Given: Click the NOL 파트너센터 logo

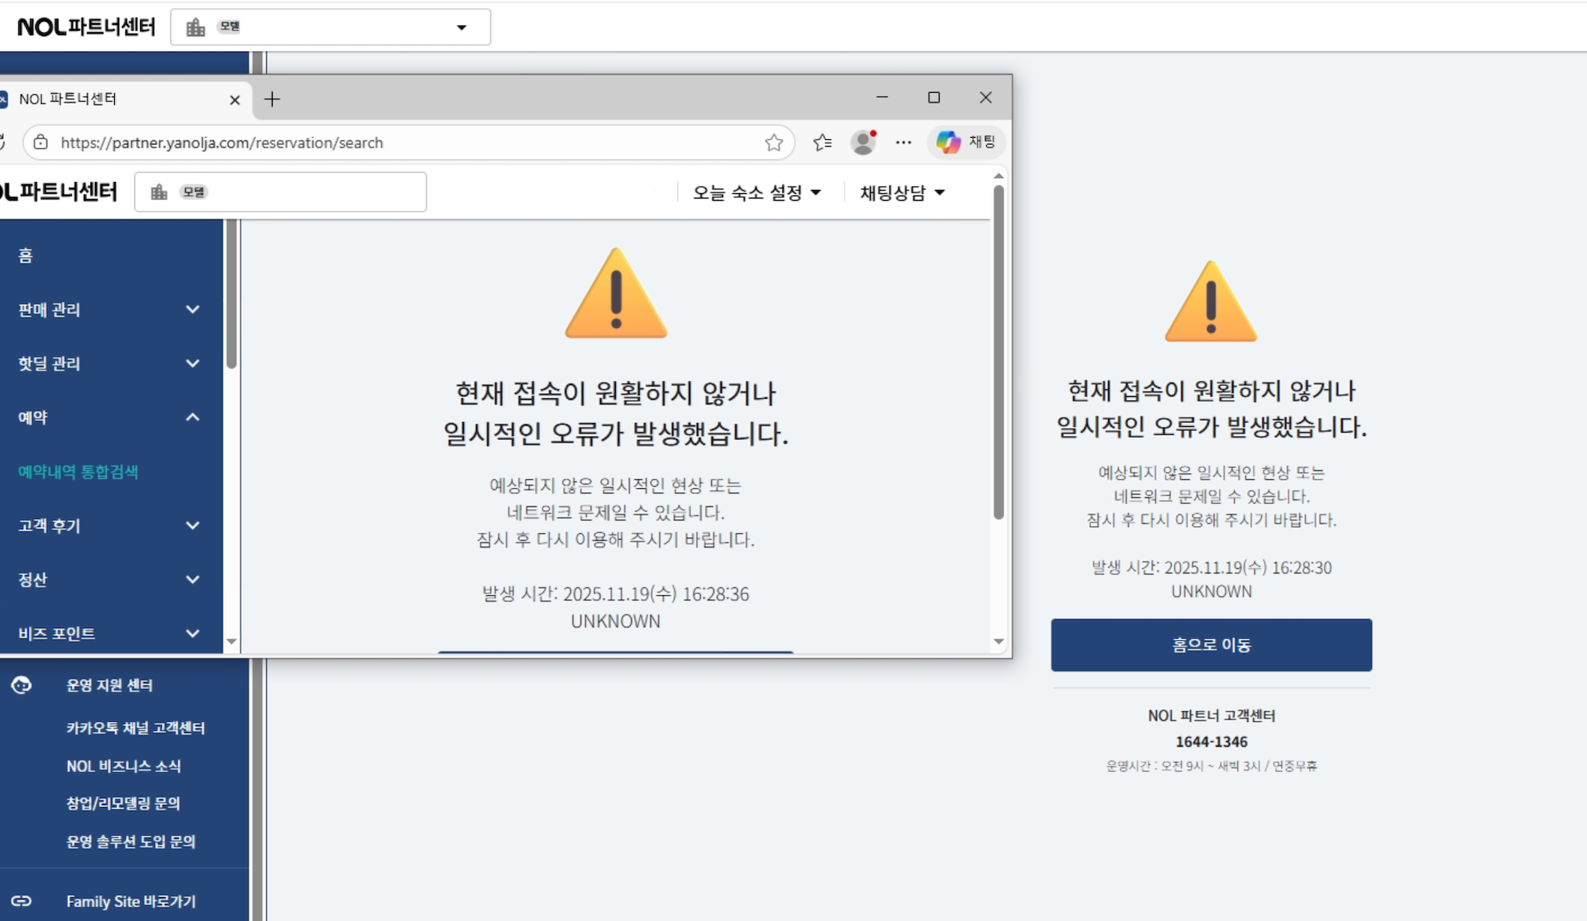Looking at the screenshot, I should tap(86, 25).
